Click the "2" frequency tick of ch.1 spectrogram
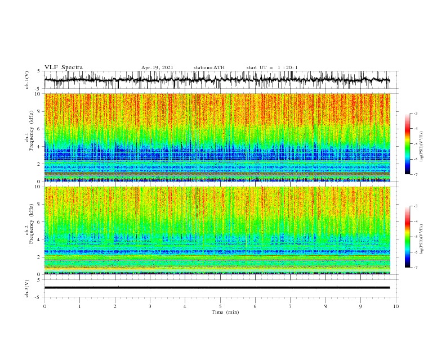 [x=40, y=164]
